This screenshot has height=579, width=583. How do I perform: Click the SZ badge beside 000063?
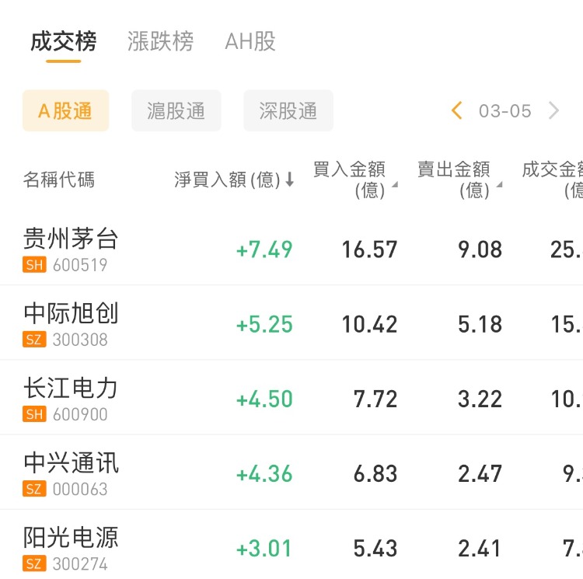point(35,490)
